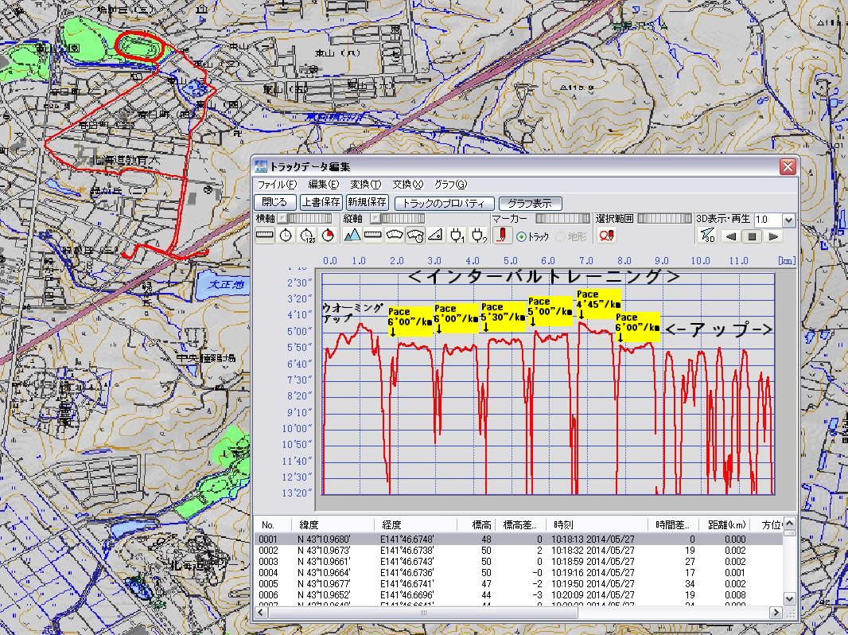Click the 選択範囲 slider
848x635 pixels.
pyautogui.click(x=665, y=219)
